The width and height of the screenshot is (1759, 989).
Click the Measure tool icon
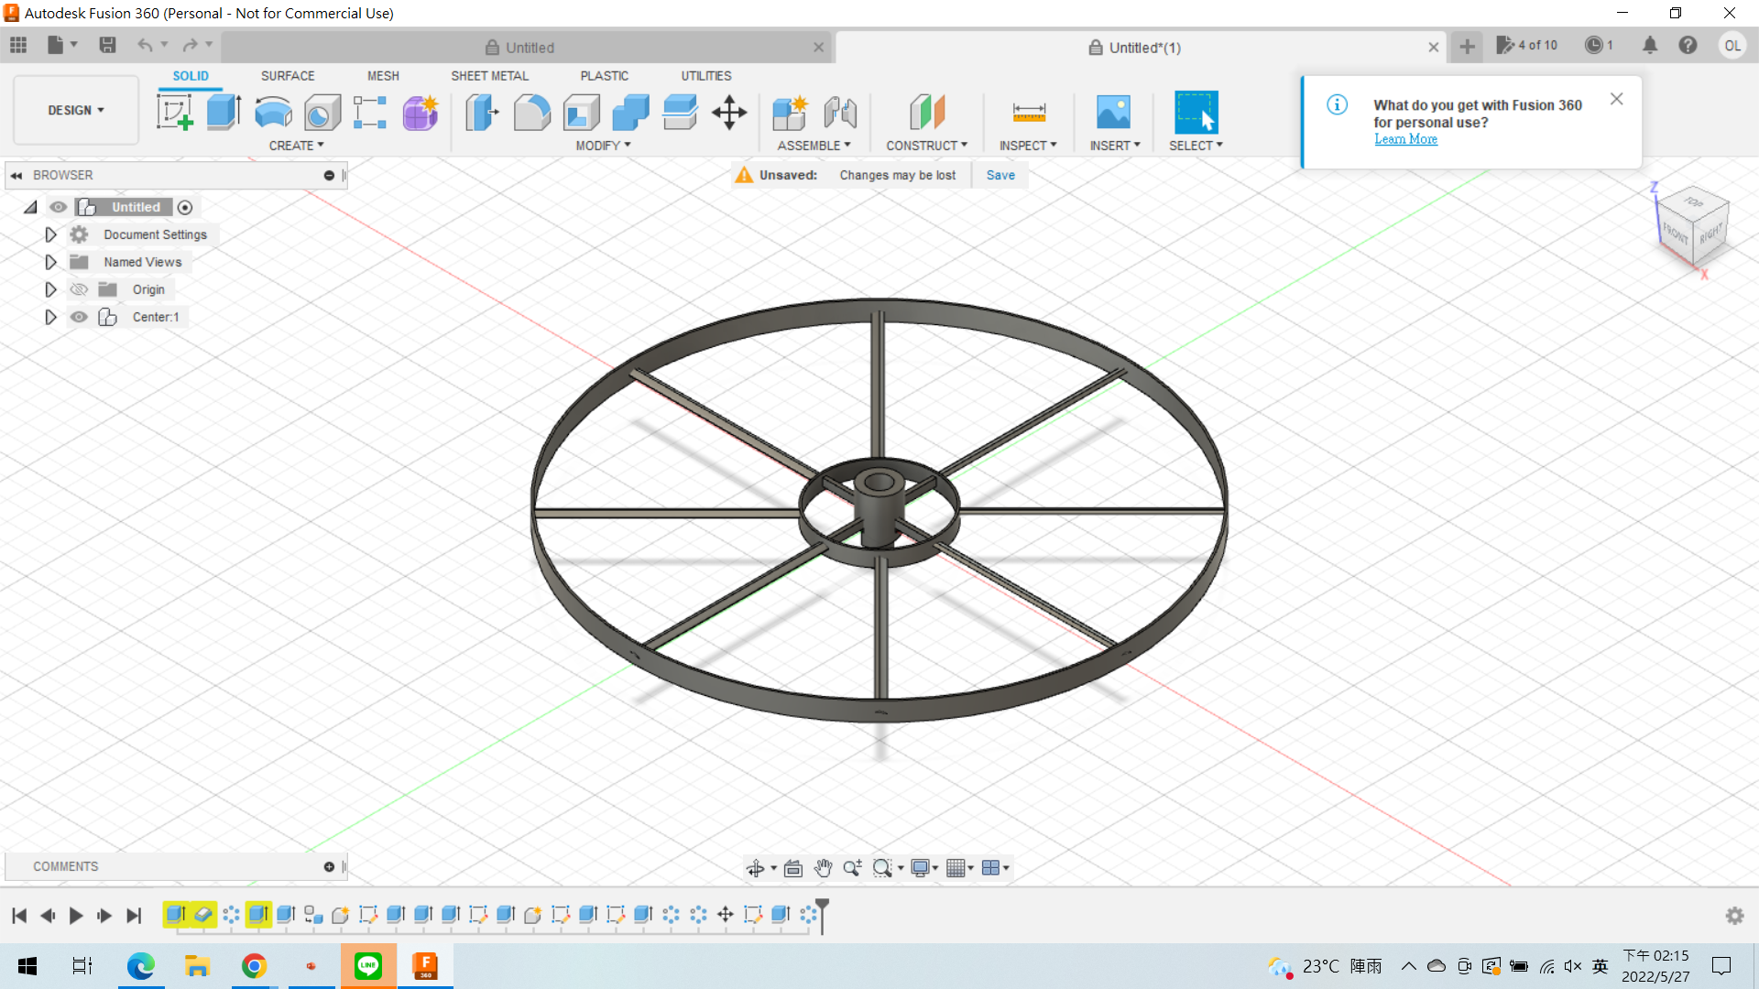coord(1029,113)
